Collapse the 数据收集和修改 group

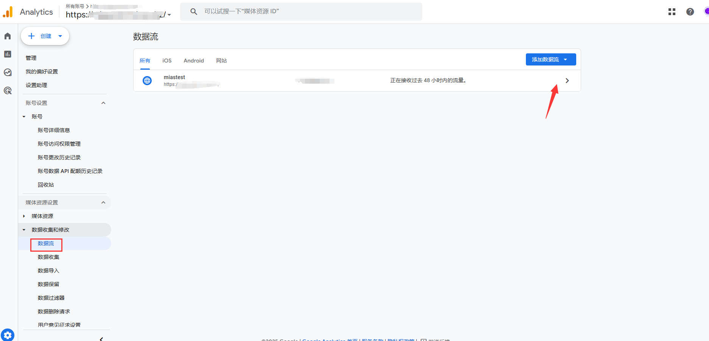(x=24, y=230)
